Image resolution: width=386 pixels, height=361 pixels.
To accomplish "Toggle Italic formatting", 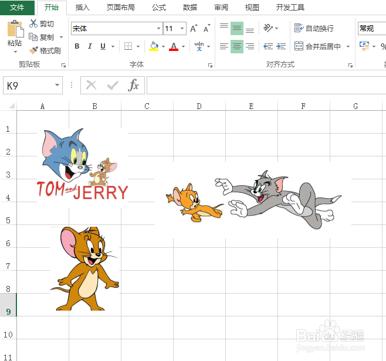I will tap(90, 46).
